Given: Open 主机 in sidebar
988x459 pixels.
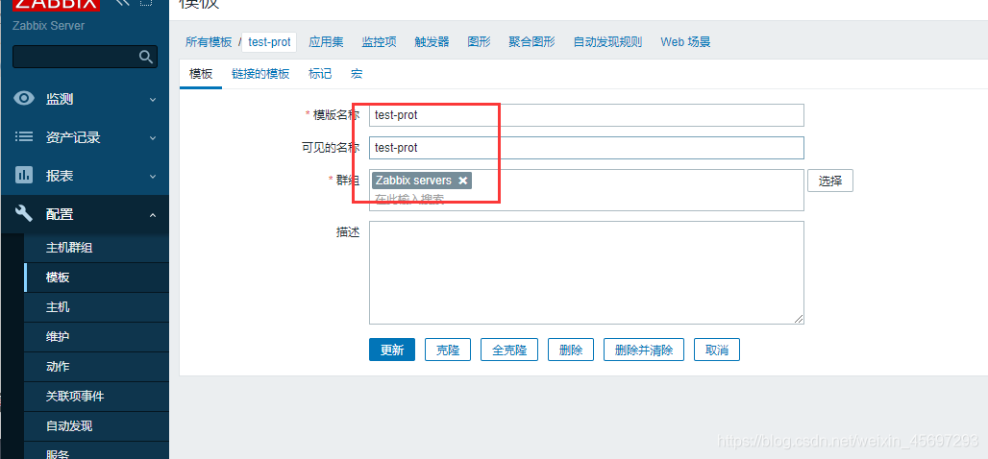Looking at the screenshot, I should coord(58,307).
